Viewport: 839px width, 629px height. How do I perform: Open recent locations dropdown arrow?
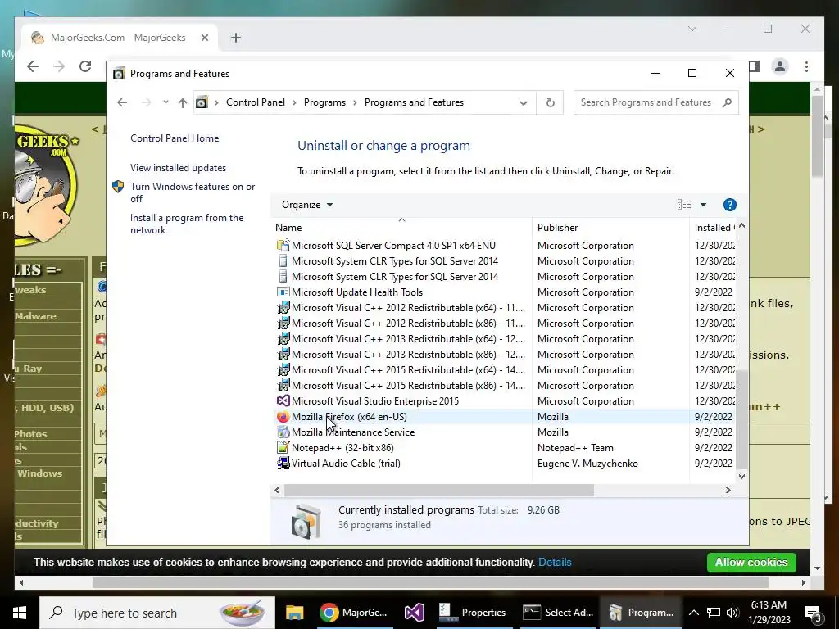click(166, 102)
